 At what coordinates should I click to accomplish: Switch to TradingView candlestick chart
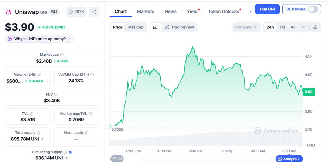pos(180,27)
